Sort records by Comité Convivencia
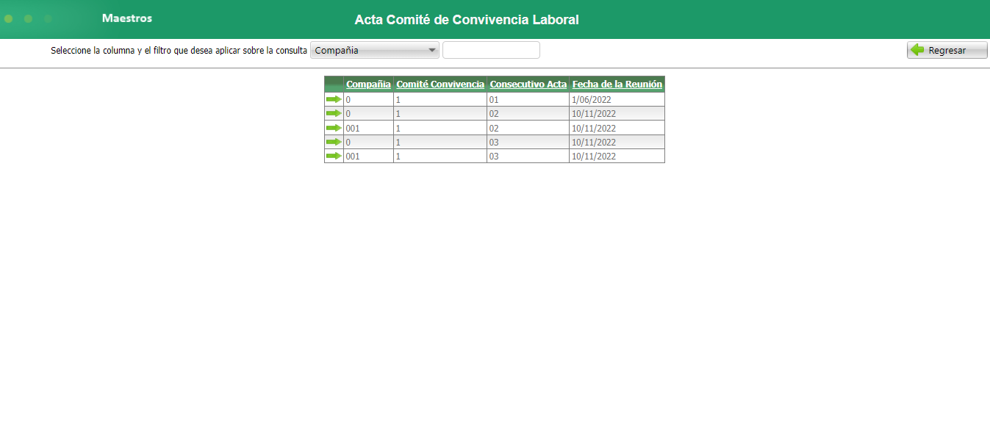The width and height of the screenshot is (990, 438). tap(441, 84)
